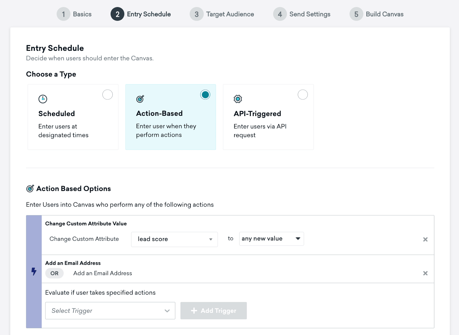Remove the Change Custom Attribute Value trigger

[425, 239]
